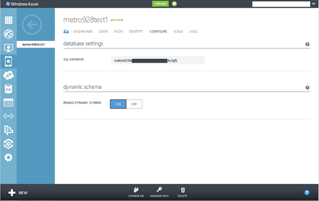Open the Virtual Machines monitor icon

tap(8, 48)
